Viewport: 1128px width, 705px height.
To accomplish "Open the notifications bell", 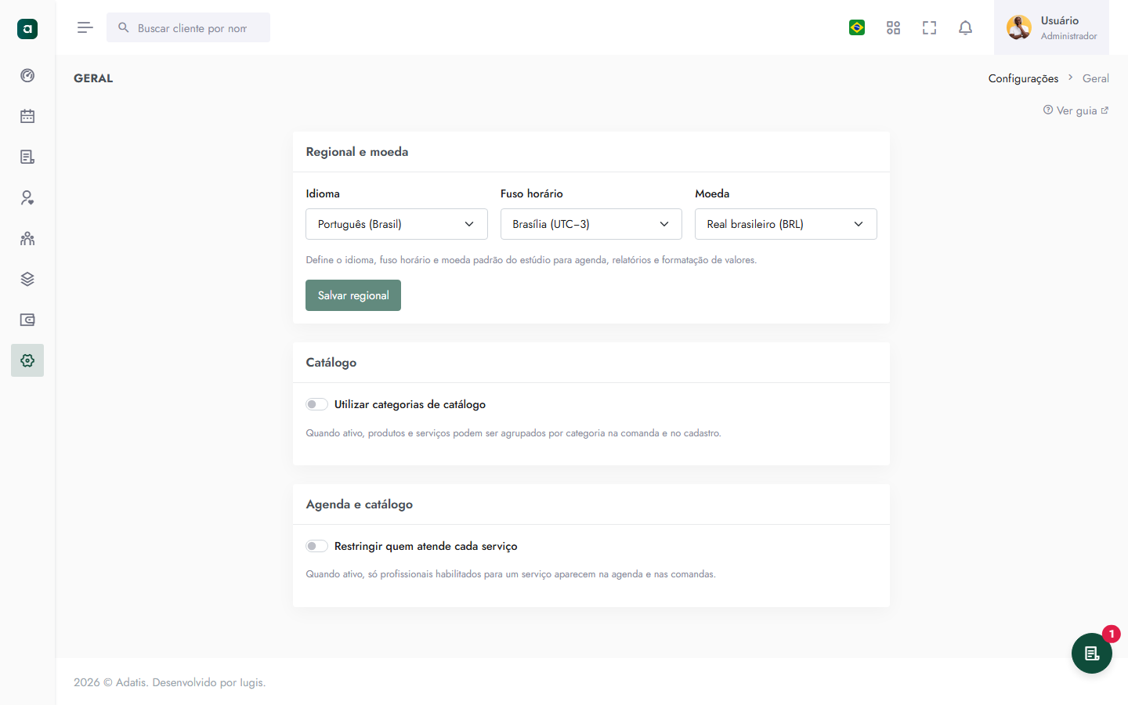I will pyautogui.click(x=965, y=27).
